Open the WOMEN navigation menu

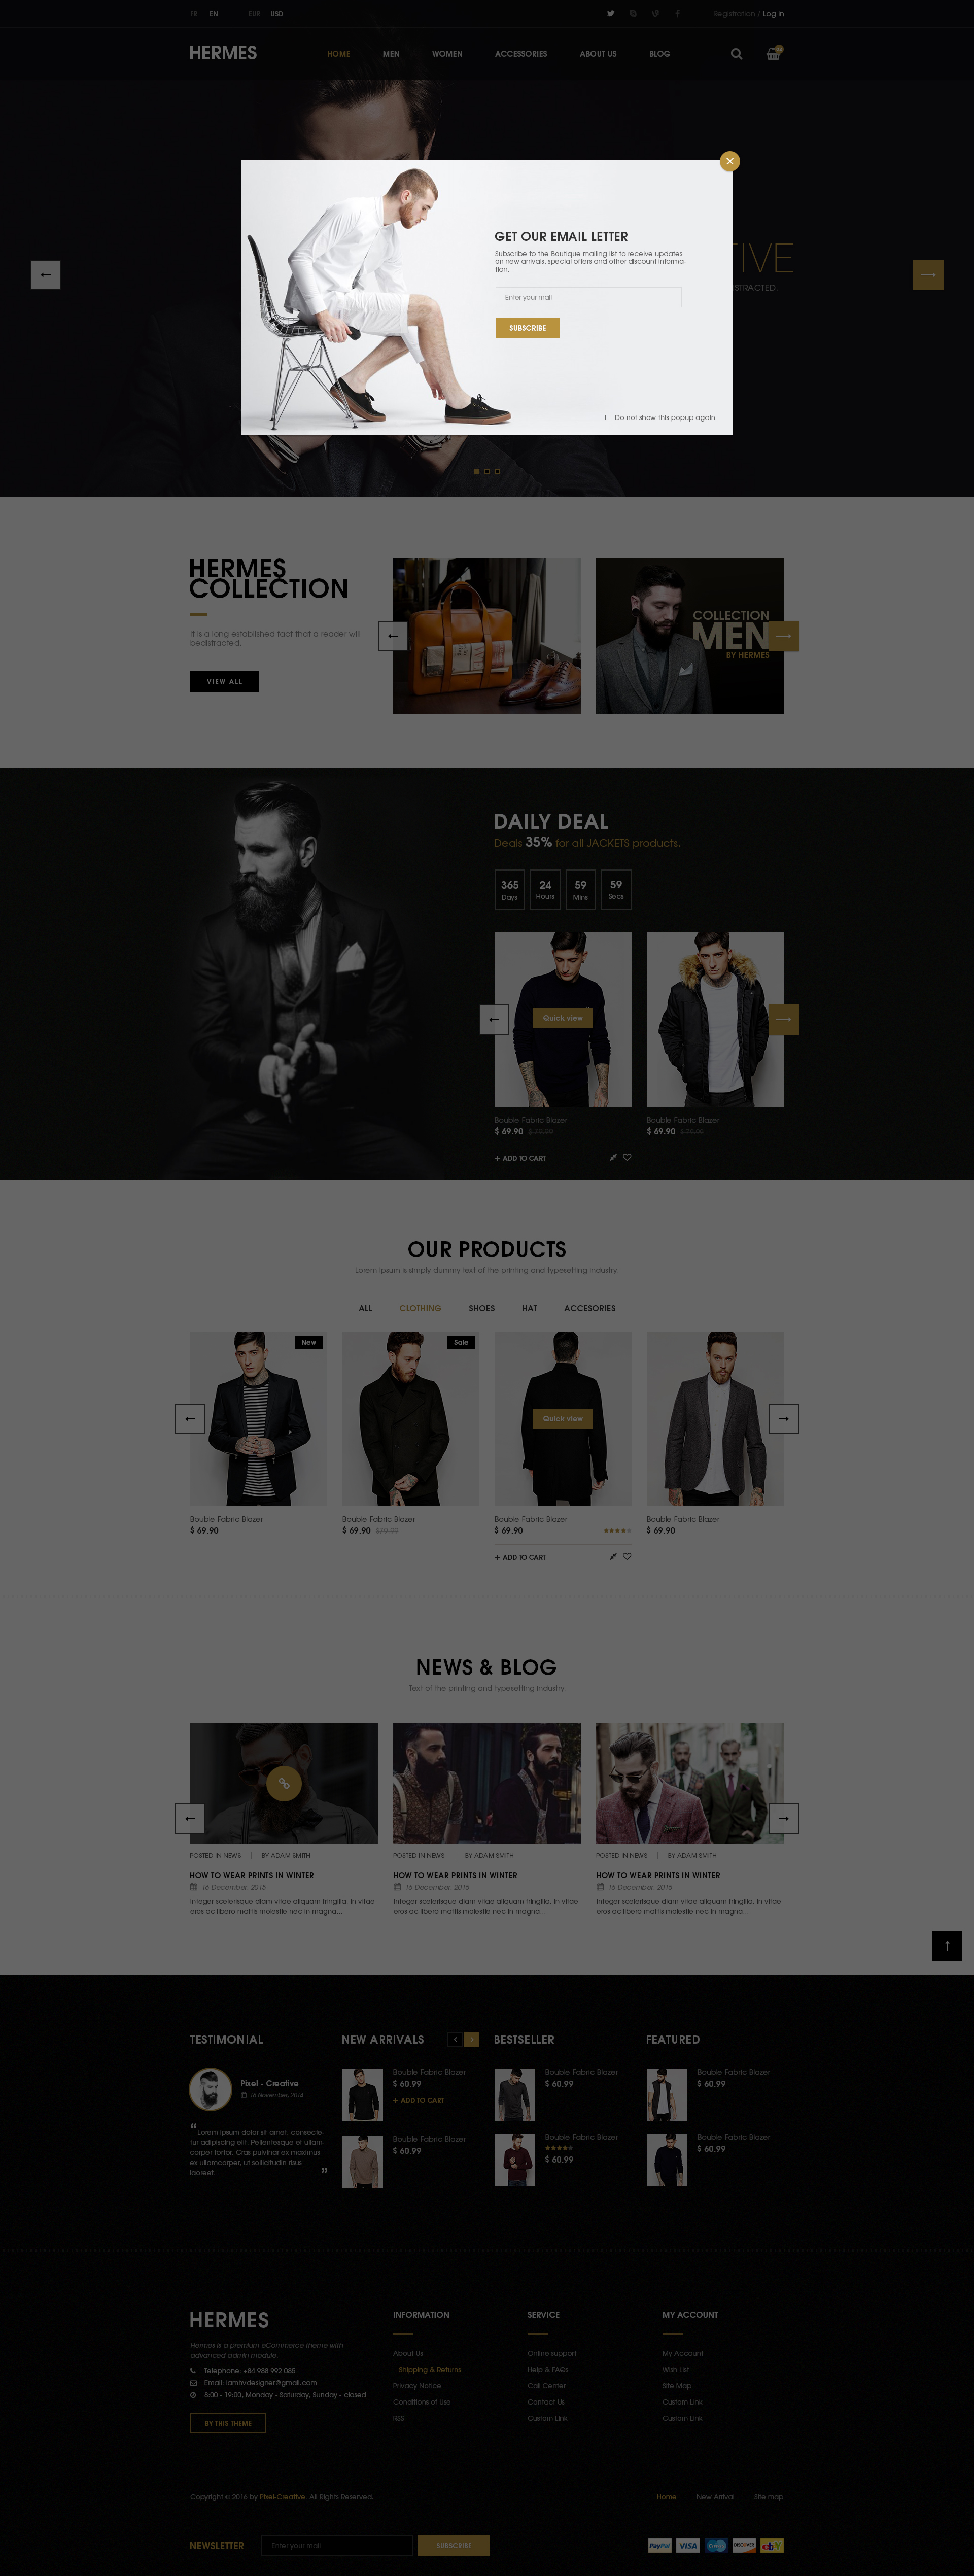click(447, 54)
